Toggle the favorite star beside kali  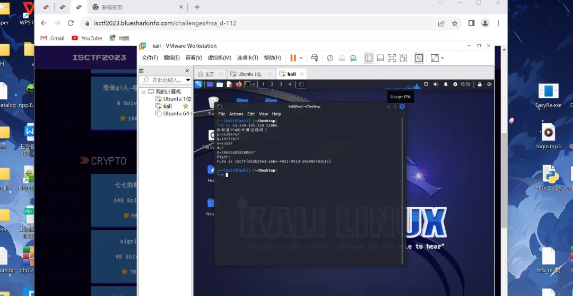point(186,106)
